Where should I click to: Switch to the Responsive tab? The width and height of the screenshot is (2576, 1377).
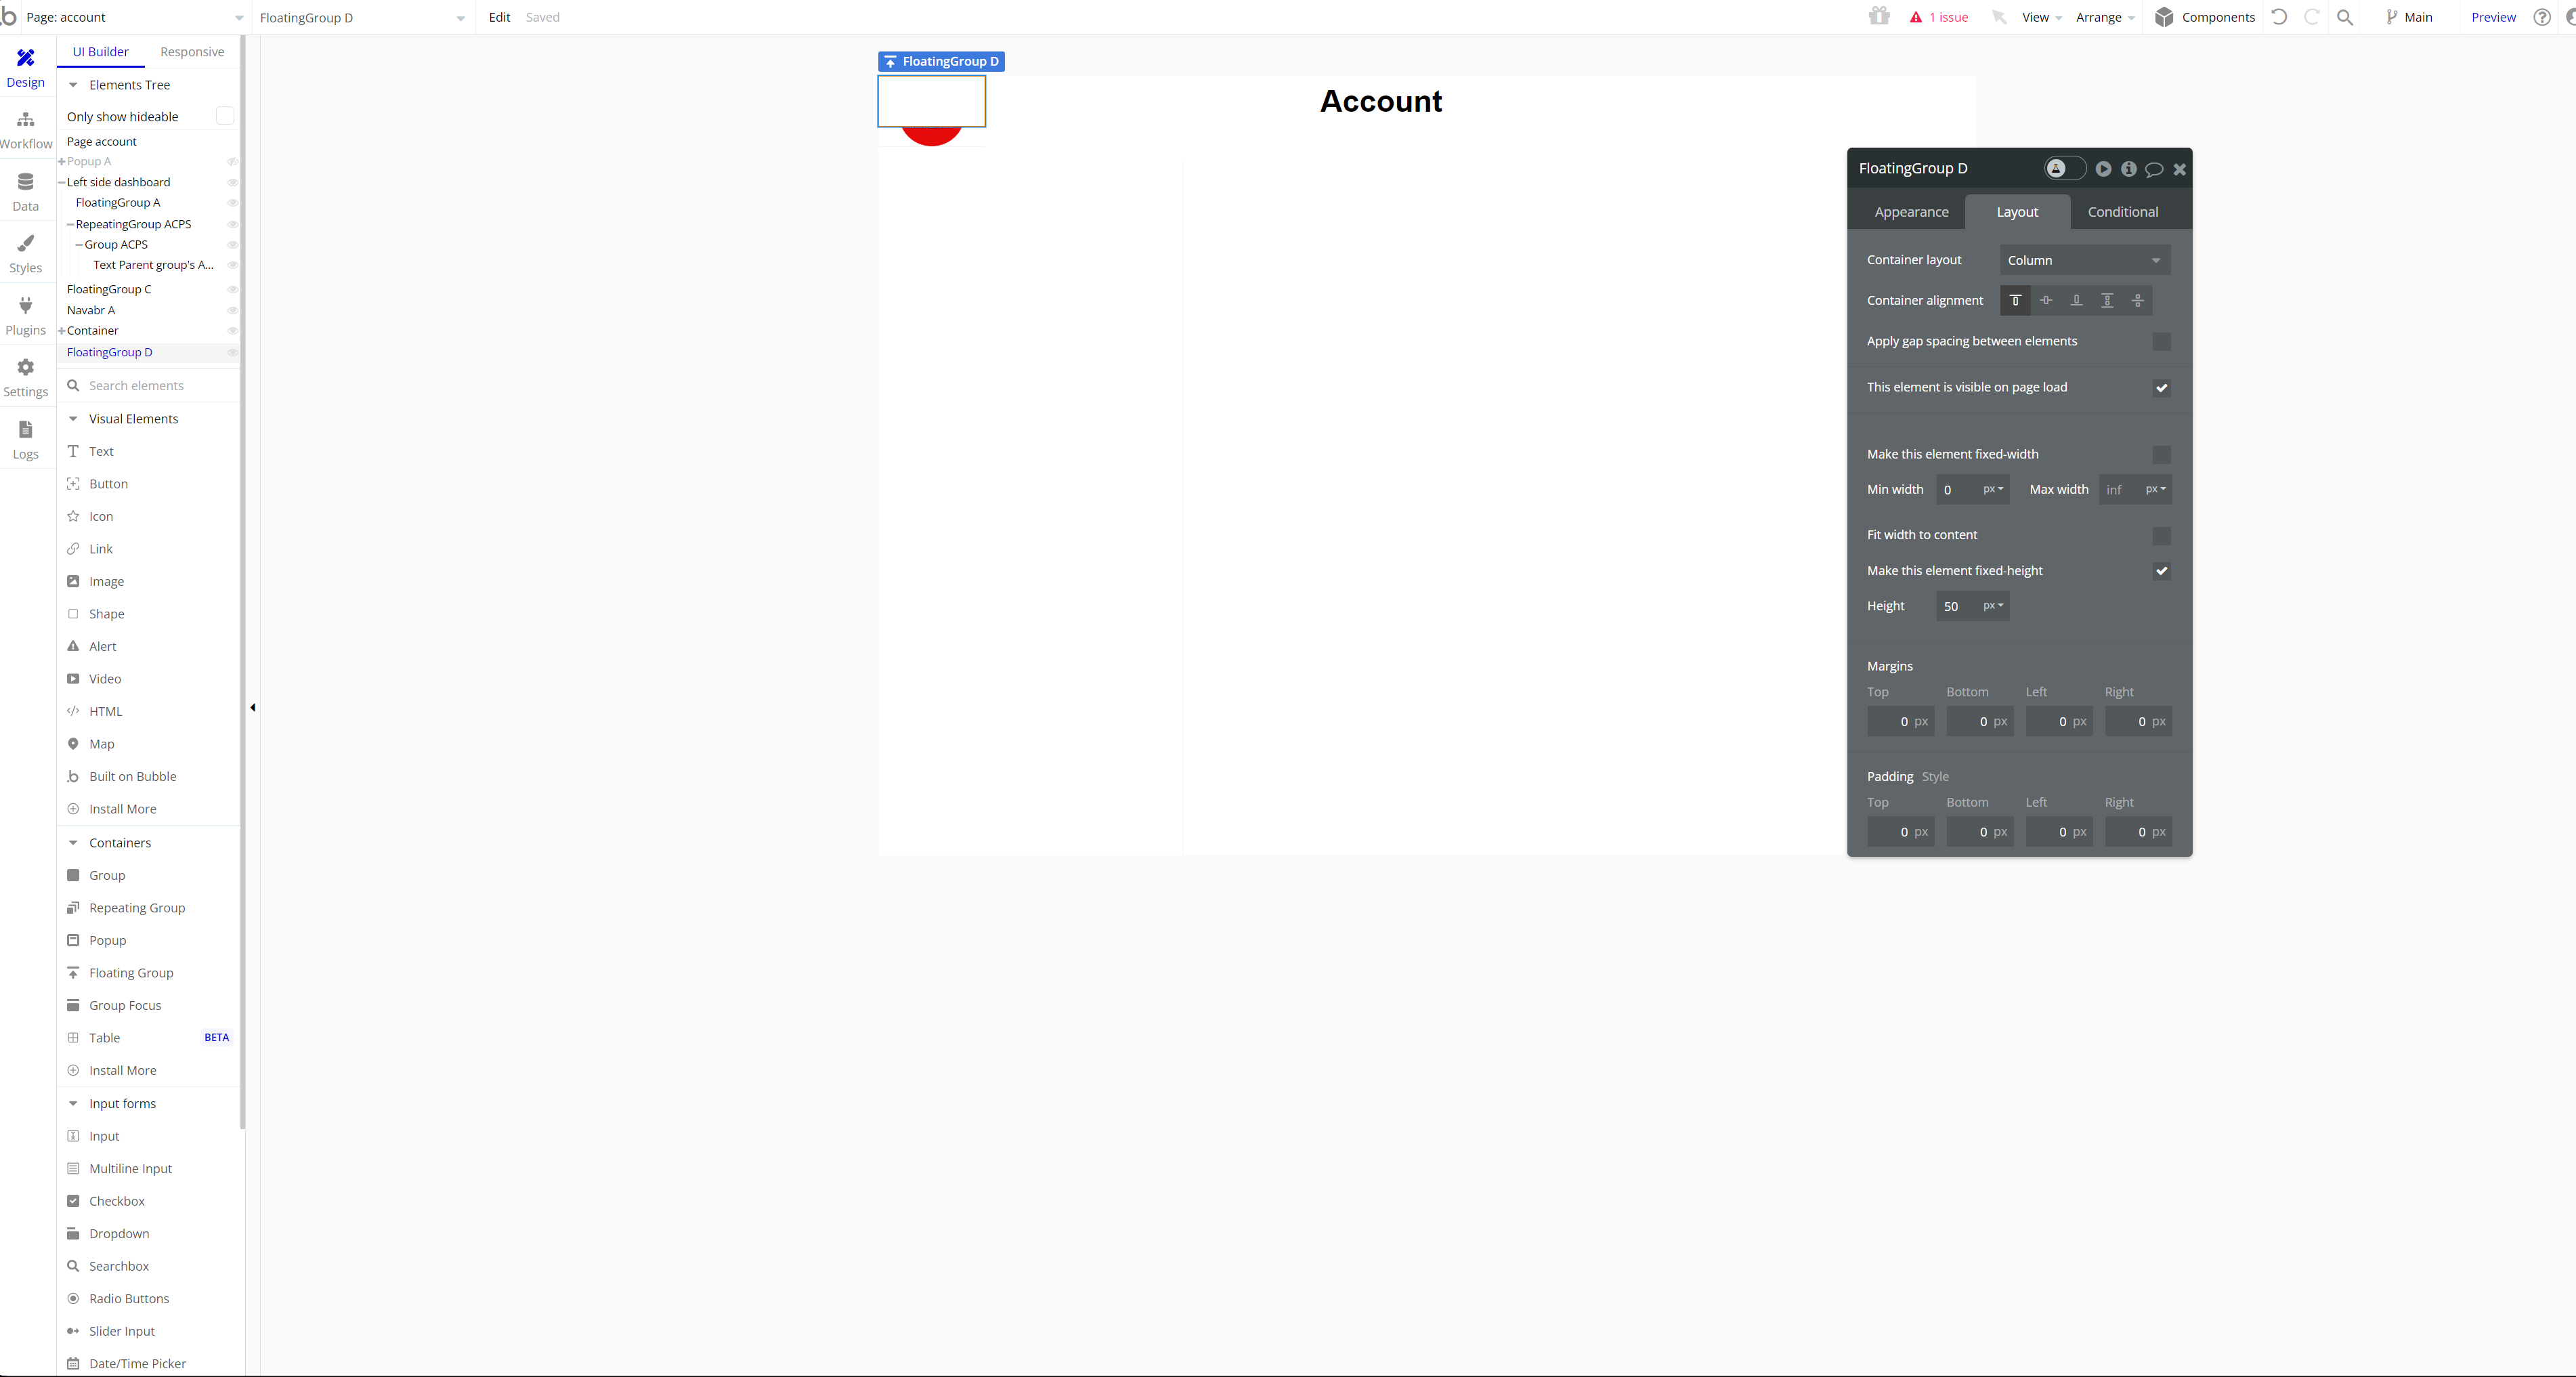pyautogui.click(x=192, y=52)
